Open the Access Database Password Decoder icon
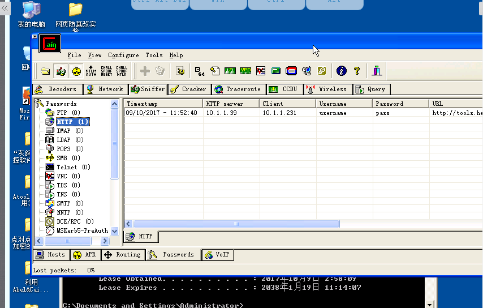This screenshot has width=483, height=308. pyautogui.click(x=215, y=71)
